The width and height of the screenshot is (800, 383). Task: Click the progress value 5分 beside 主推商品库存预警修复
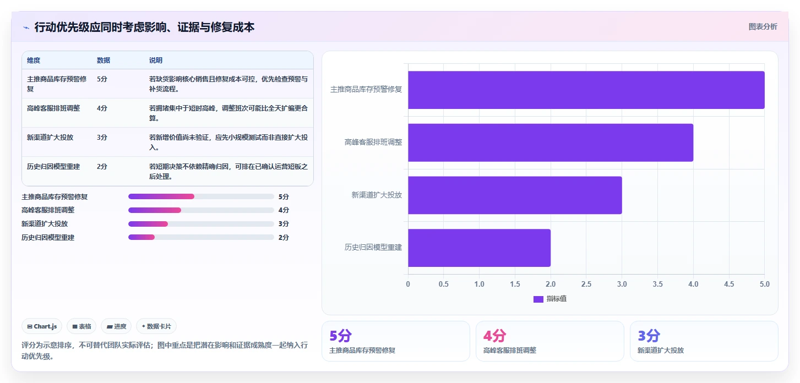[284, 196]
